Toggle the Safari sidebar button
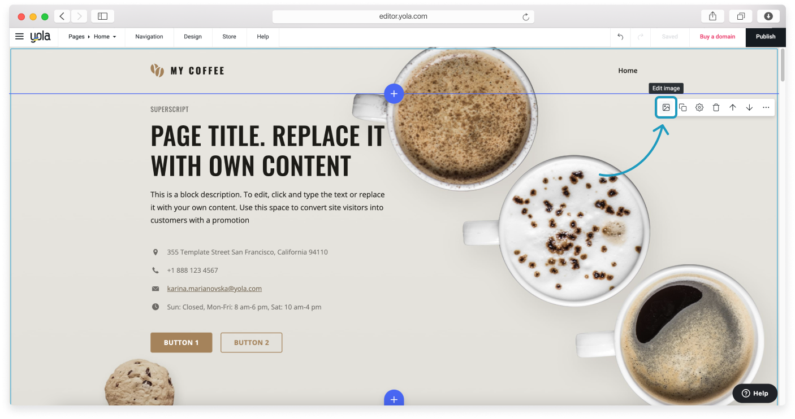Image resolution: width=795 pixels, height=419 pixels. click(x=102, y=16)
